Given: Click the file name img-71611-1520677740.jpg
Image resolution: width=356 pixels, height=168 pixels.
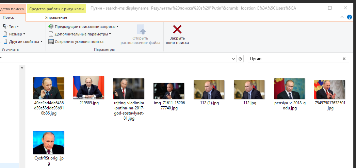Looking at the screenshot, I should pos(169,106).
